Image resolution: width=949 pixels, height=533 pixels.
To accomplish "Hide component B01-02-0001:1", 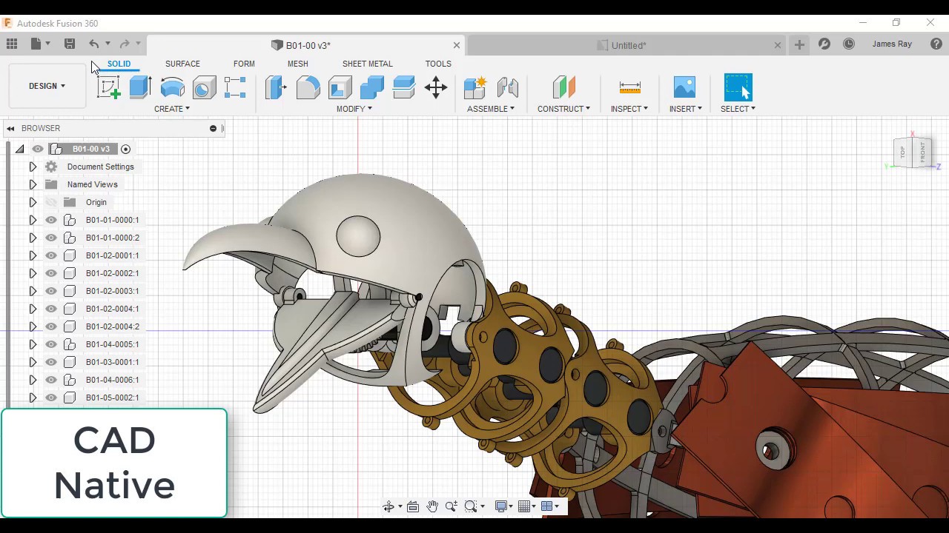I will coord(51,255).
